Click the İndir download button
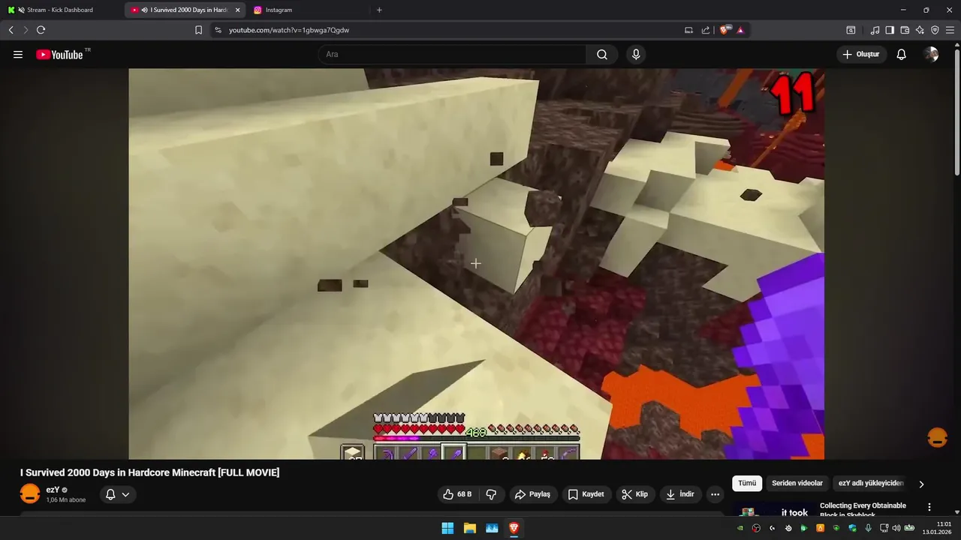The width and height of the screenshot is (961, 540). pyautogui.click(x=680, y=494)
